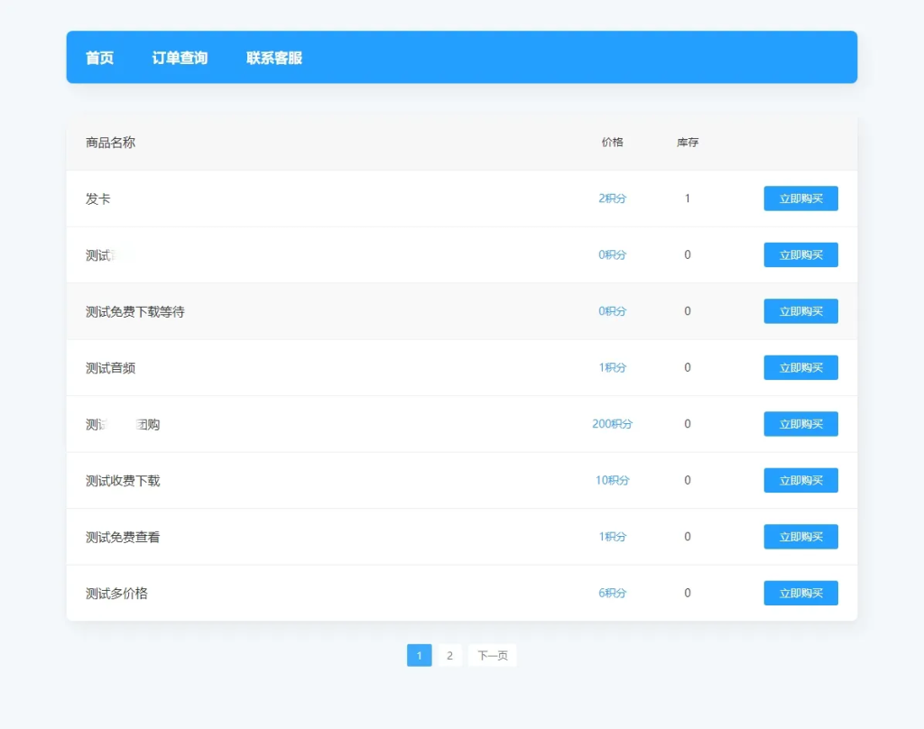Open 联系客服 from the top navigation
The height and width of the screenshot is (729, 924).
tap(274, 58)
